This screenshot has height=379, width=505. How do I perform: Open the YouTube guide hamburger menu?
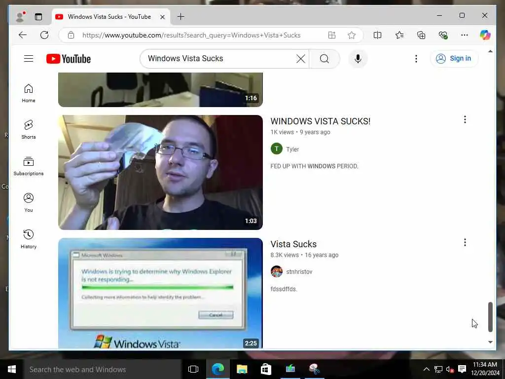(x=28, y=58)
